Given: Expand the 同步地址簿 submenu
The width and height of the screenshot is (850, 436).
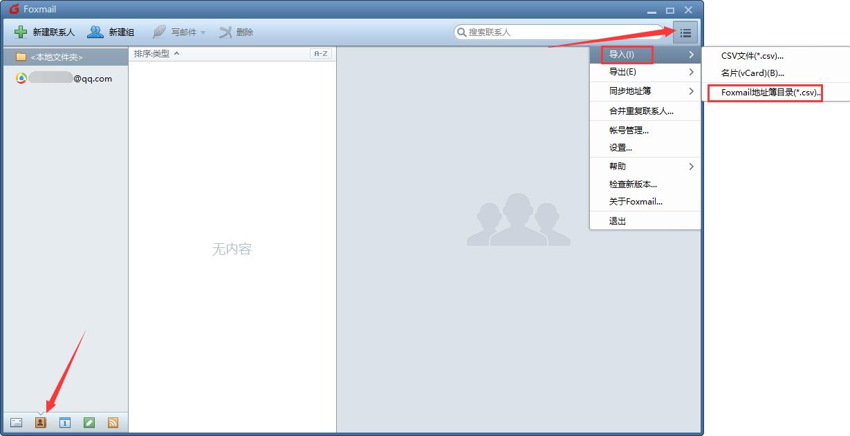Looking at the screenshot, I should point(645,91).
